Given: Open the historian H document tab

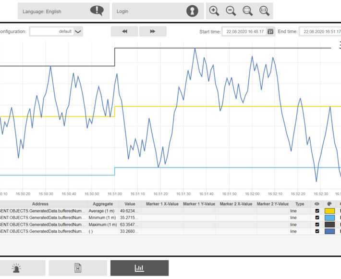Looking at the screenshot, I should 78,268.
